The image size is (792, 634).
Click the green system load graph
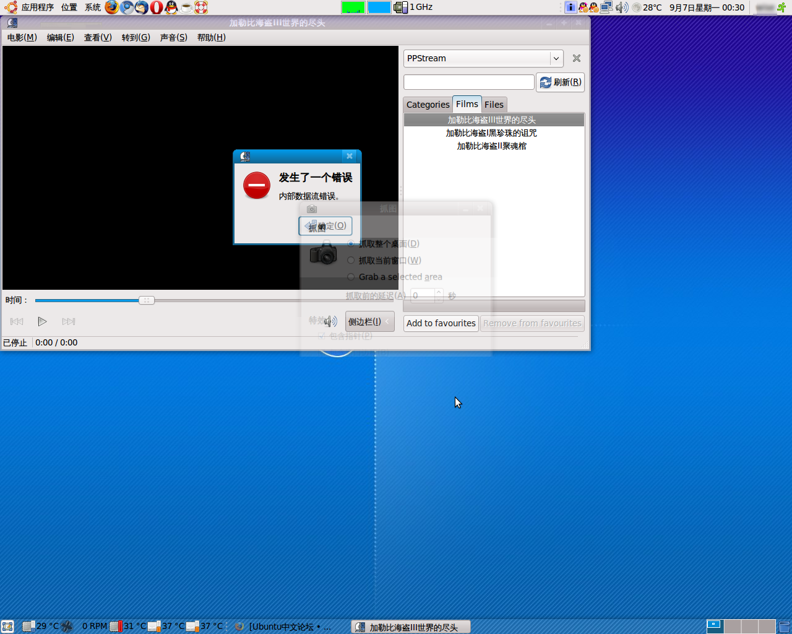[x=353, y=7]
